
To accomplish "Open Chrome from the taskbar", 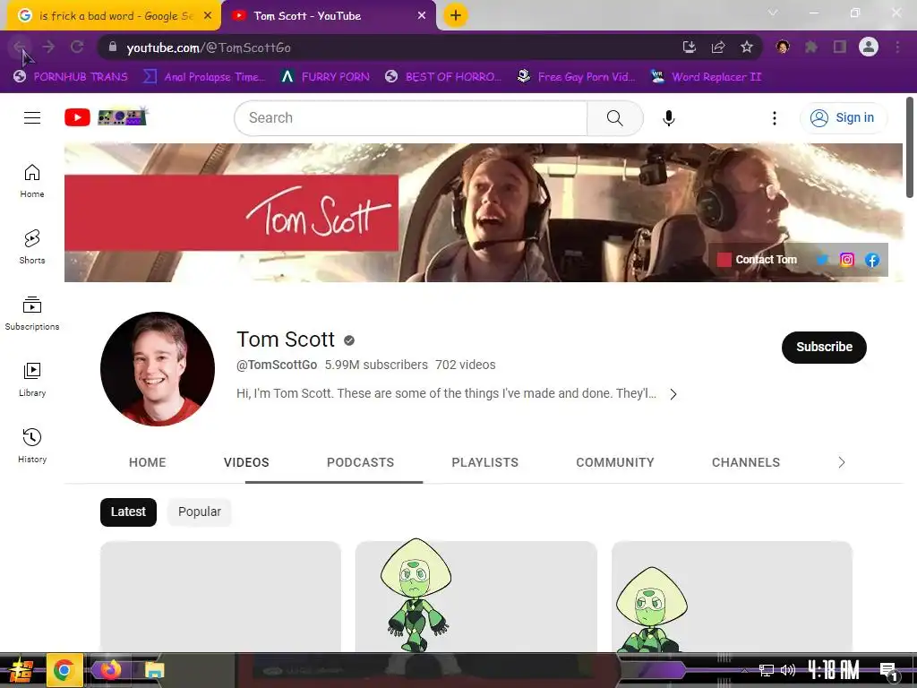I will [64, 670].
